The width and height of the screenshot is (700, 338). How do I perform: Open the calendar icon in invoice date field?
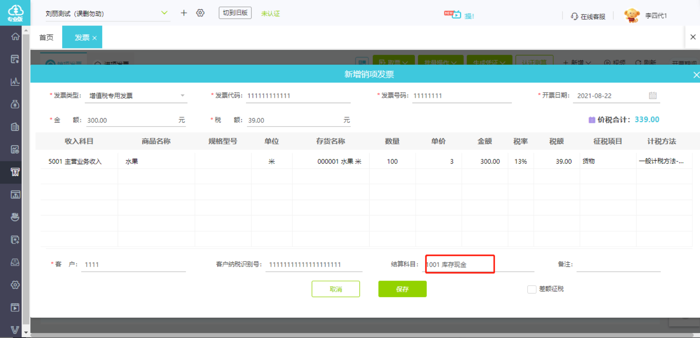tap(653, 95)
